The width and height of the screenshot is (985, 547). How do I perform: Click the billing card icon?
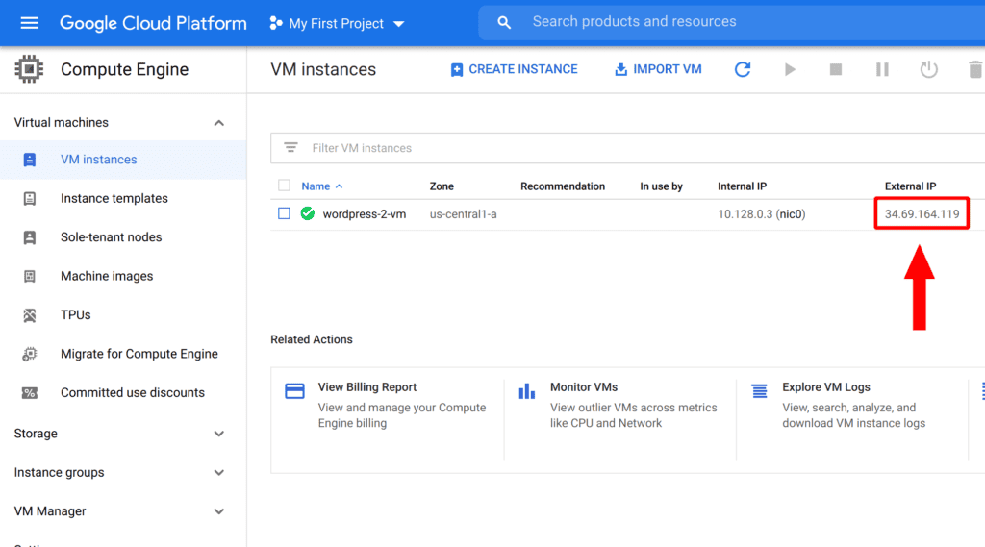click(294, 390)
